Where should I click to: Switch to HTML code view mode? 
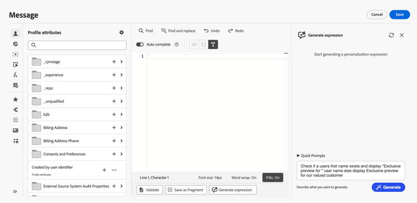tap(194, 44)
